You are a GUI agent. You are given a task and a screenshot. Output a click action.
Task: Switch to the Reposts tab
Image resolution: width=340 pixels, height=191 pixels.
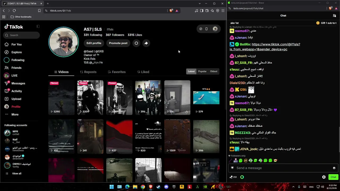[x=88, y=72]
